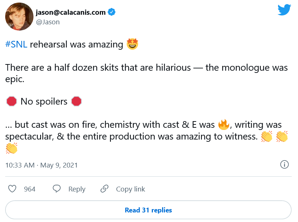Click the stop sign before 'No spoilers'

pos(11,101)
